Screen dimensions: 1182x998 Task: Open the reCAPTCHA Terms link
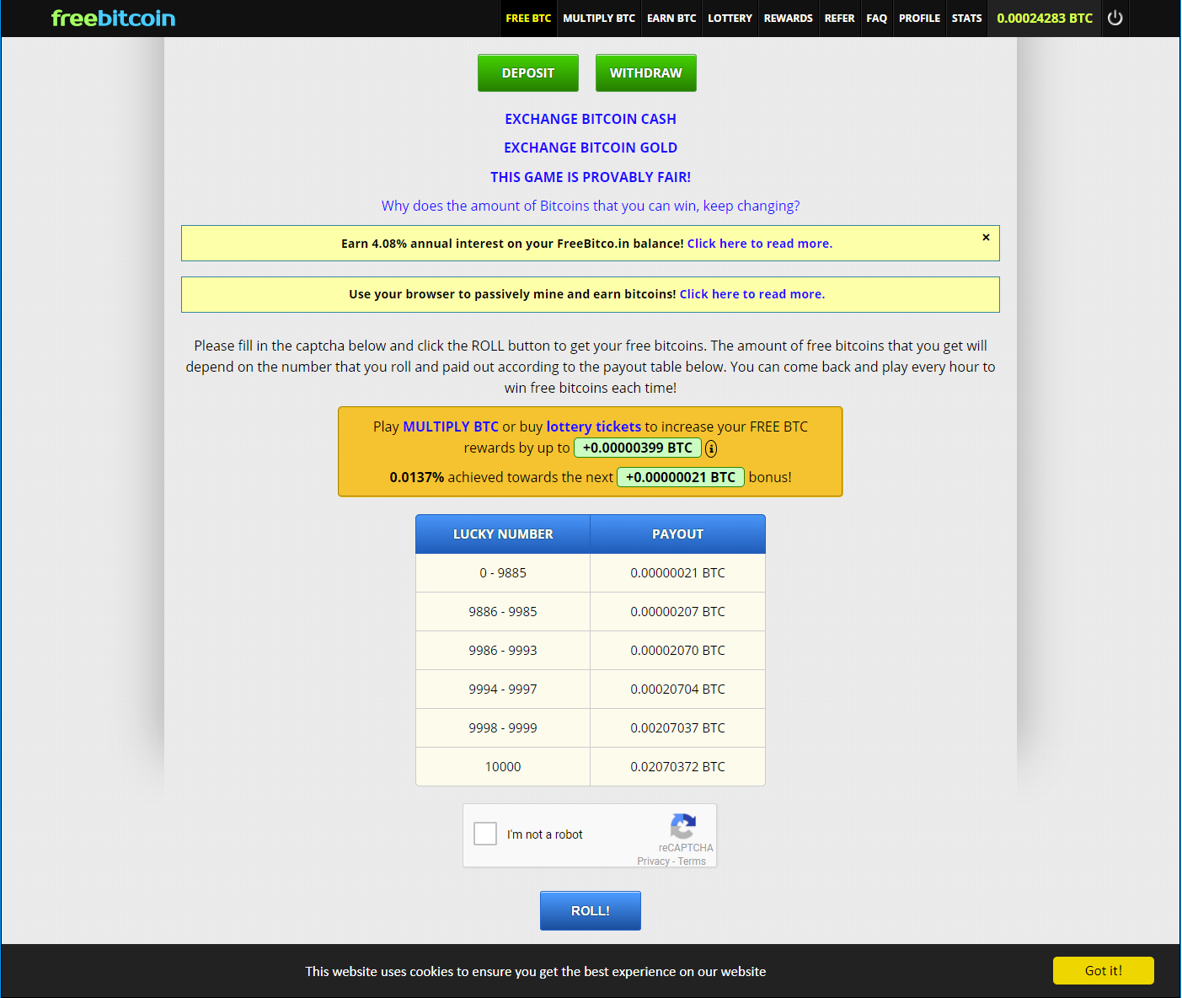[692, 861]
